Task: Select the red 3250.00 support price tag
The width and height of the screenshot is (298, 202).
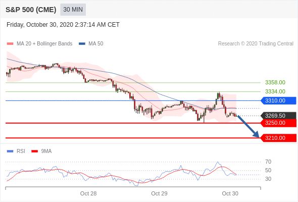Action: [x=278, y=123]
